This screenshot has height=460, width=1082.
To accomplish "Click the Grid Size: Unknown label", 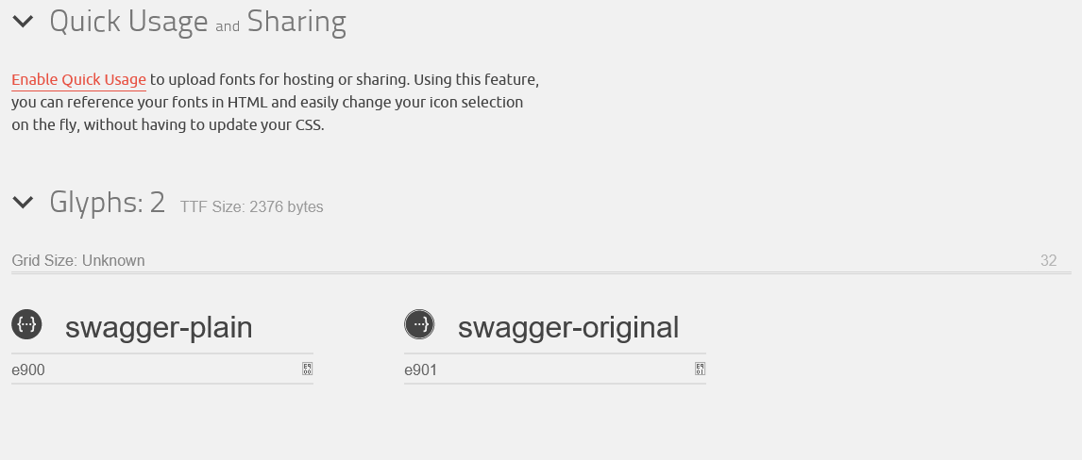I will [78, 261].
